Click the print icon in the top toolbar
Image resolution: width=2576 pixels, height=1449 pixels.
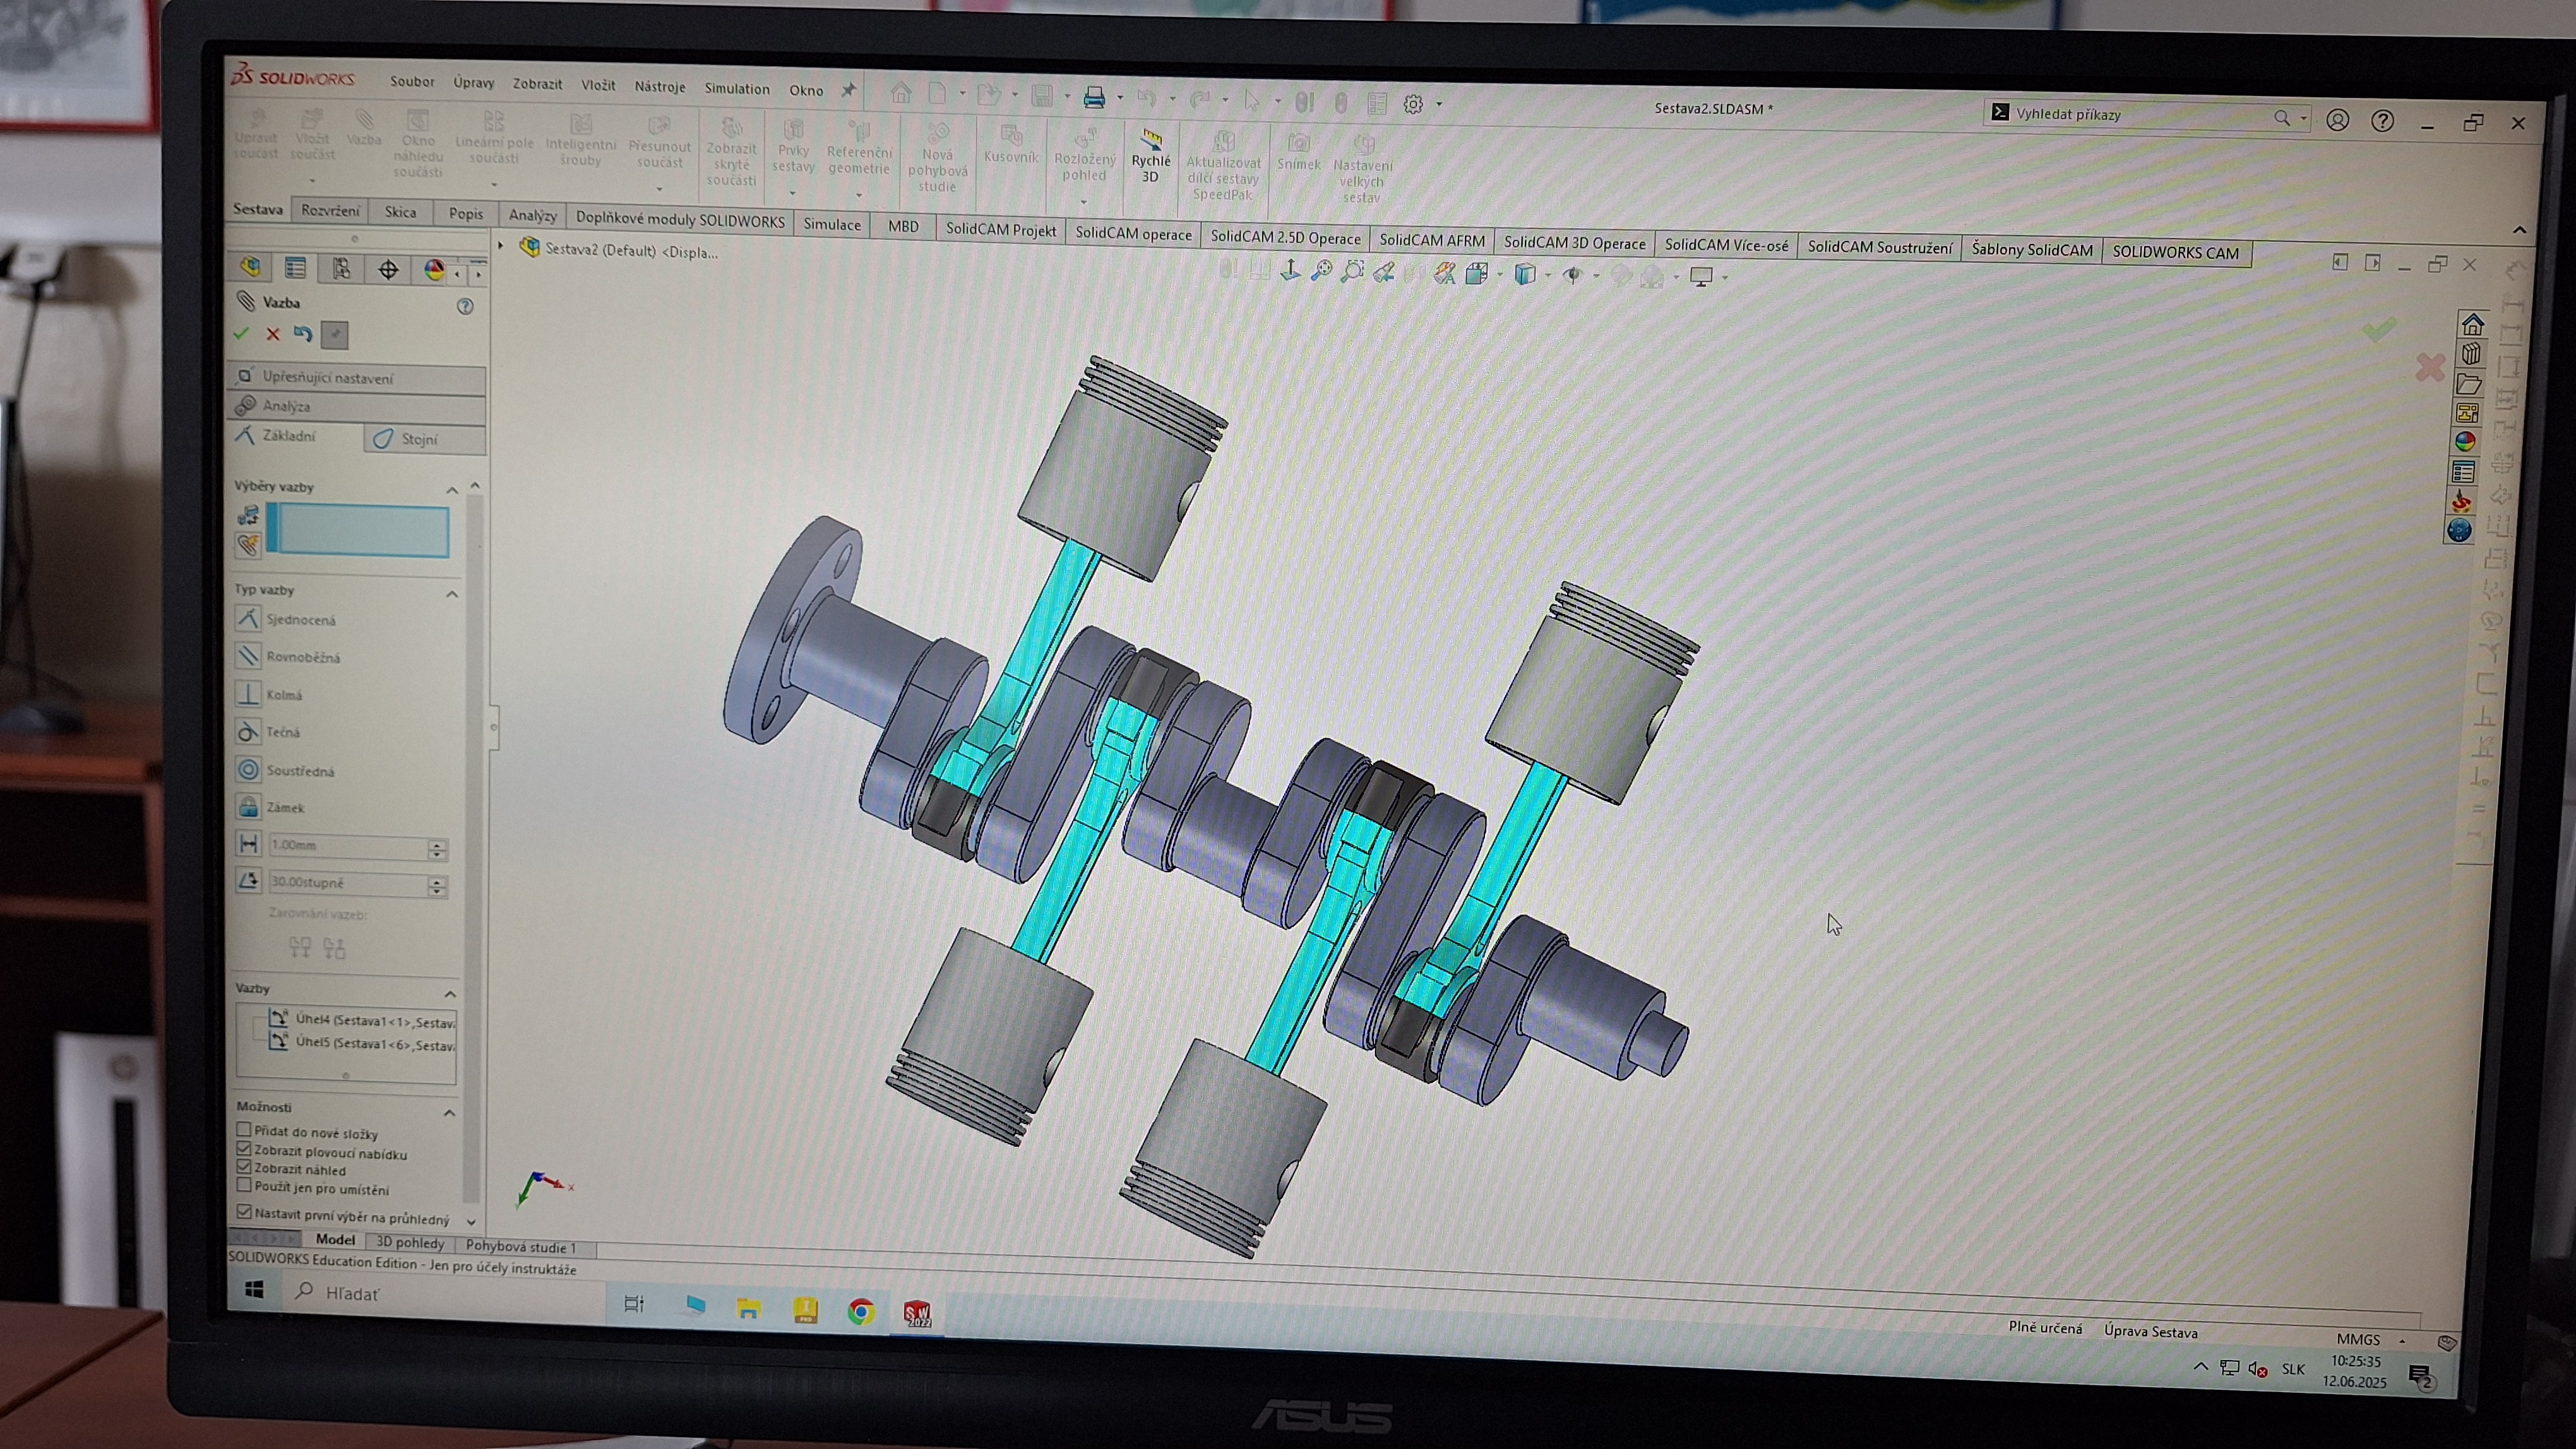(1094, 97)
